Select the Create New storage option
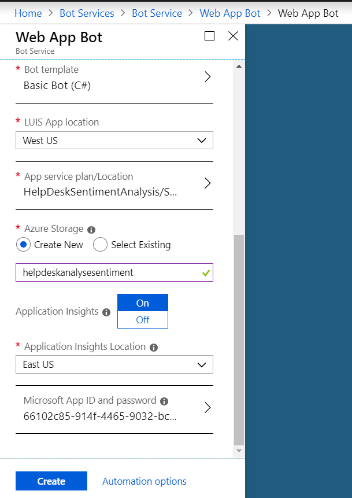The image size is (352, 498). click(24, 245)
